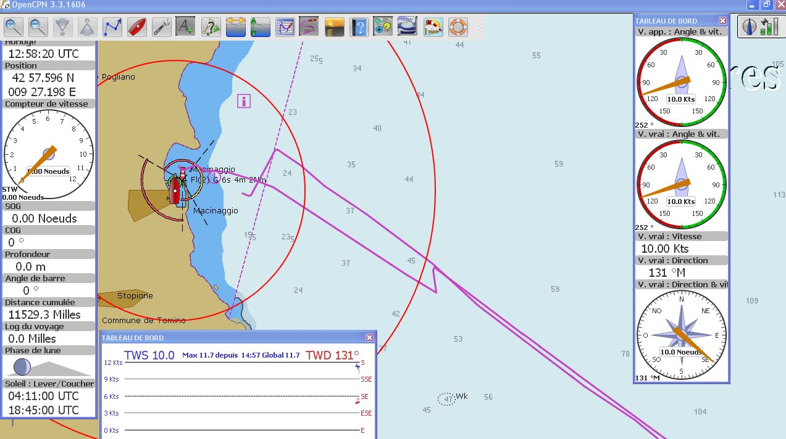Click the Compteur de vitesse speedometer dial
The height and width of the screenshot is (439, 786).
tap(48, 154)
